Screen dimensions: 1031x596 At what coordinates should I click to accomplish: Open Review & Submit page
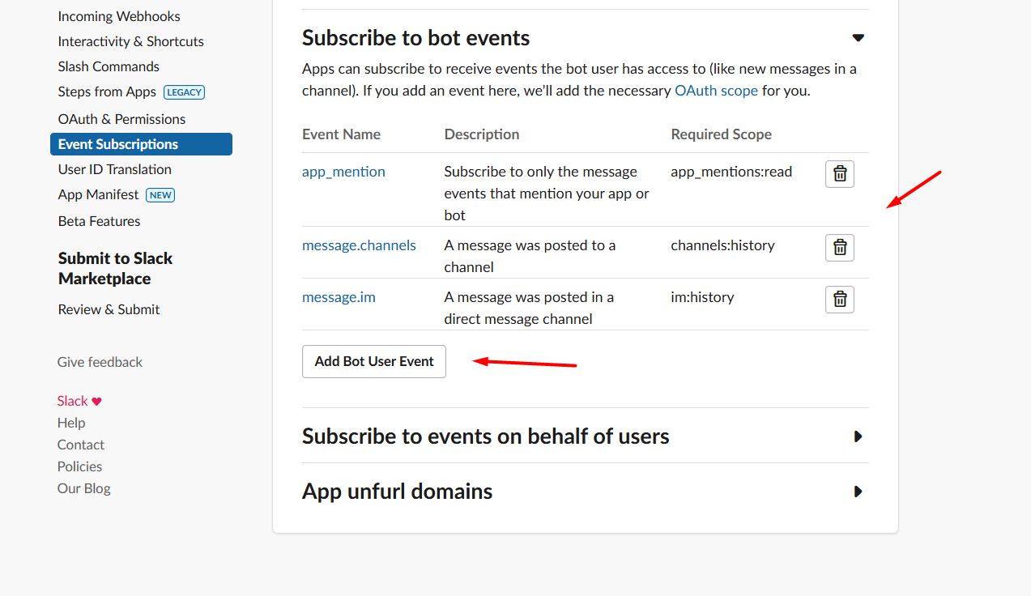pyautogui.click(x=109, y=309)
